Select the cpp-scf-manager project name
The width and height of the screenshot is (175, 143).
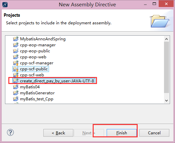[x=37, y=63]
